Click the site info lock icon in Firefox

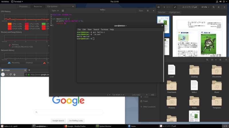[x=29, y=75]
